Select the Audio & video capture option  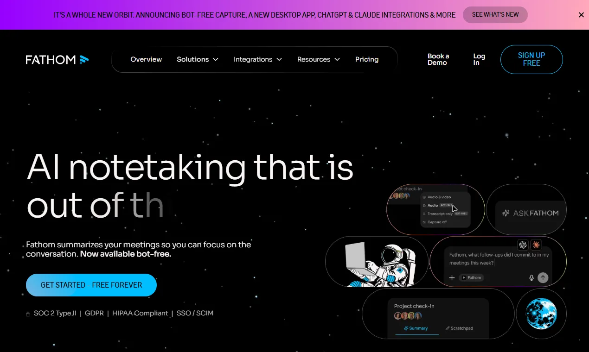[x=439, y=197]
